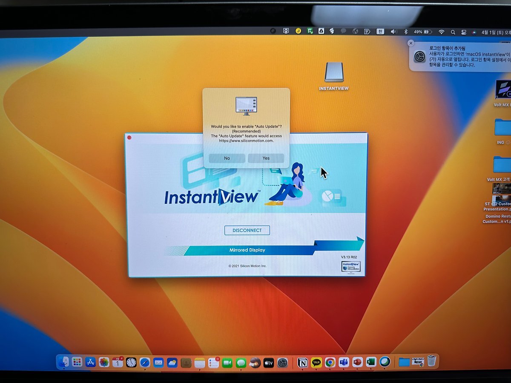Image resolution: width=511 pixels, height=383 pixels.
Task: Open KakaoTalk from the Dock
Action: pyautogui.click(x=316, y=363)
